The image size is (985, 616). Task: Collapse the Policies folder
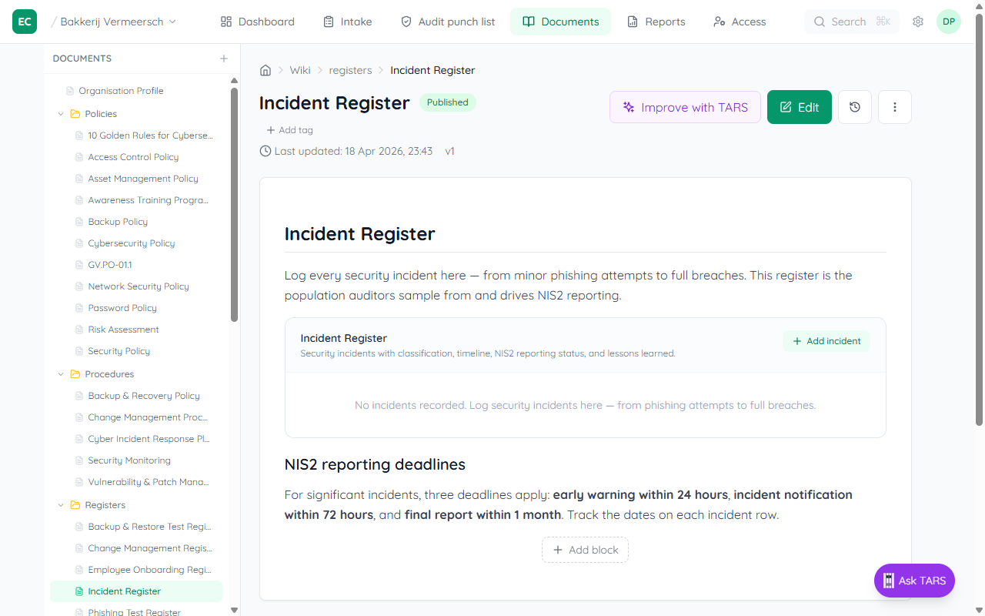click(x=60, y=113)
